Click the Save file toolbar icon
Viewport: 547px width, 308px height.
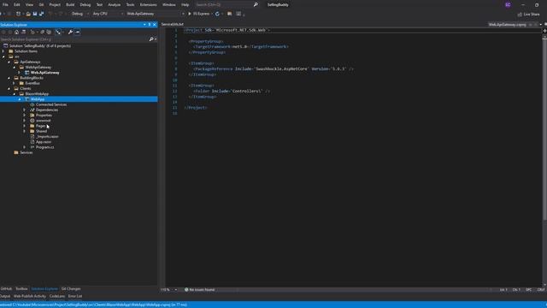35,14
